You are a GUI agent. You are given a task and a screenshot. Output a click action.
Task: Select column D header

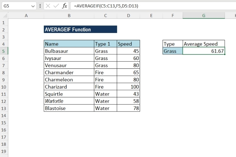(x=128, y=16)
